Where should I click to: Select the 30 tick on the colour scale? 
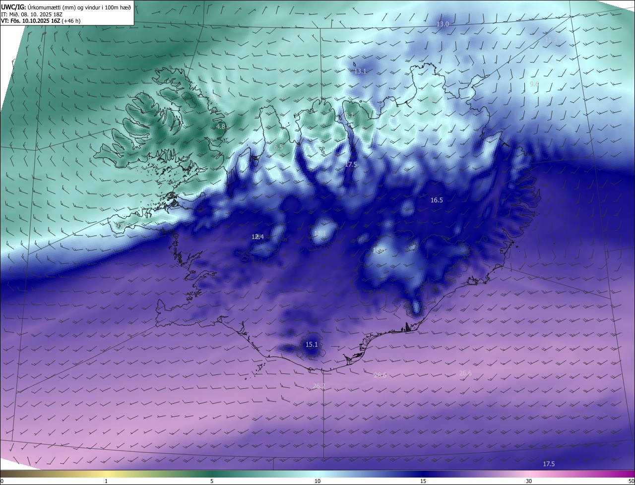(529, 481)
